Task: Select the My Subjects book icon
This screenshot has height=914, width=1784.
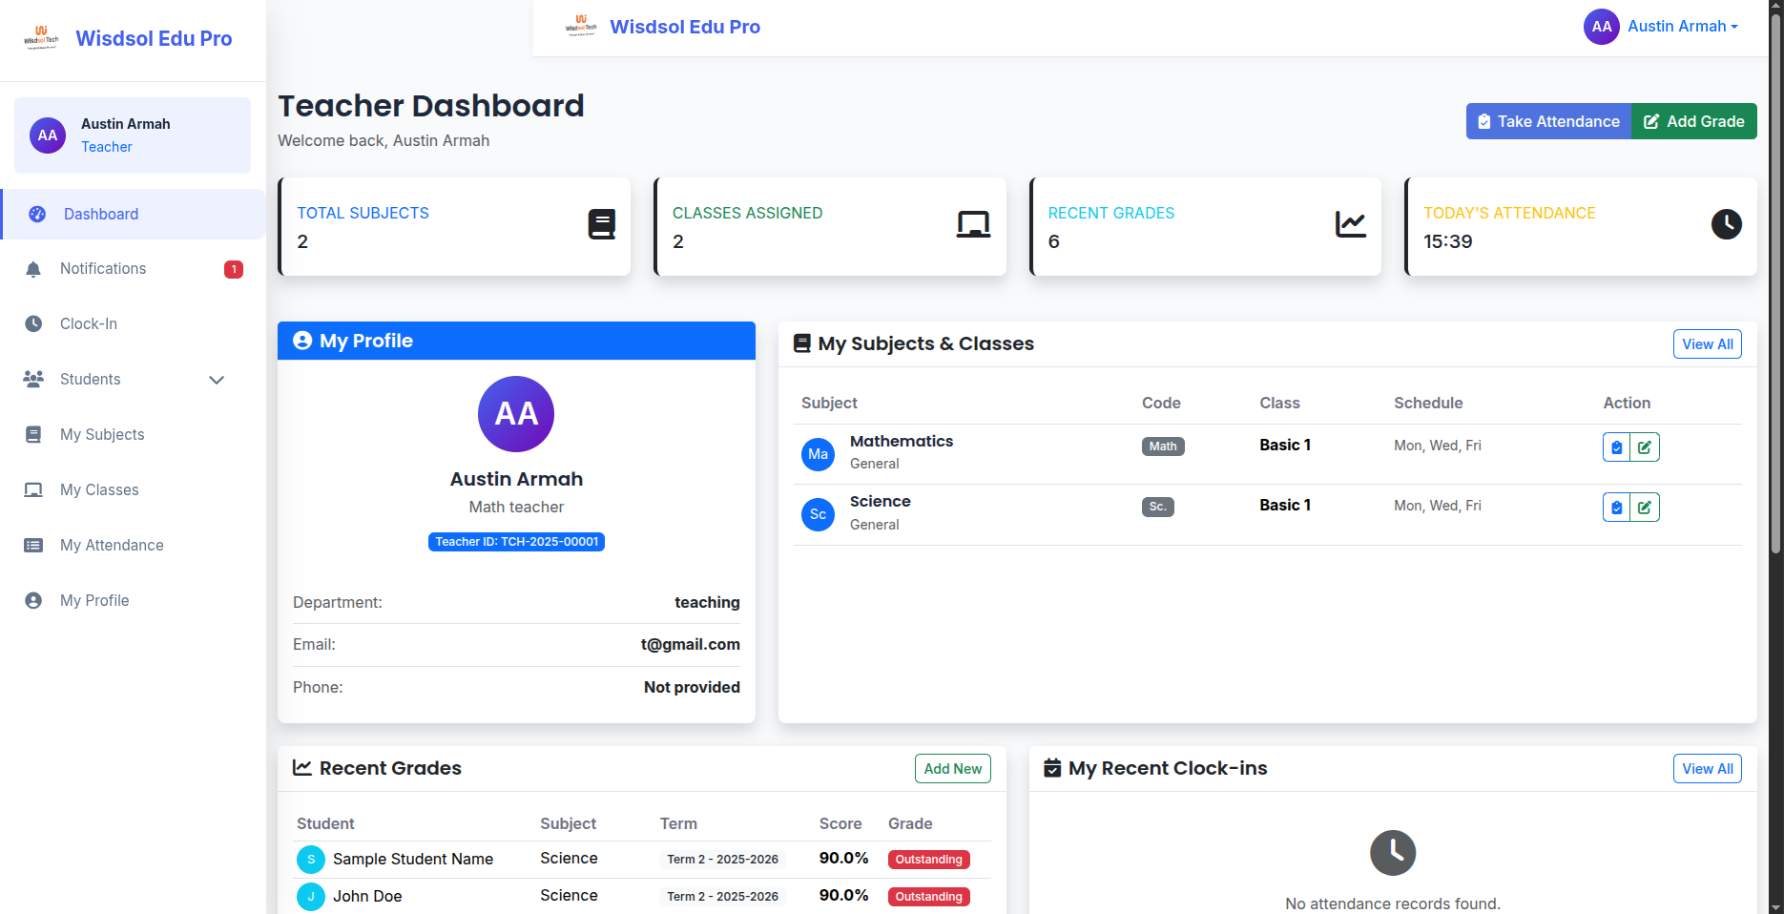Action: pyautogui.click(x=34, y=434)
